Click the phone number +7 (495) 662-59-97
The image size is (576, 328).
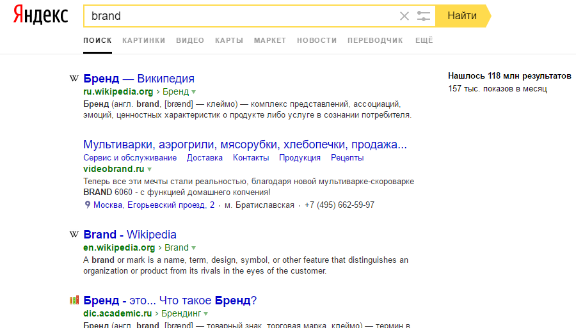point(339,205)
